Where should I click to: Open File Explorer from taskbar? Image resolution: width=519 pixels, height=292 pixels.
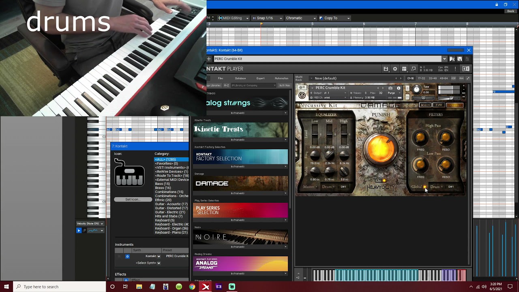[139, 287]
